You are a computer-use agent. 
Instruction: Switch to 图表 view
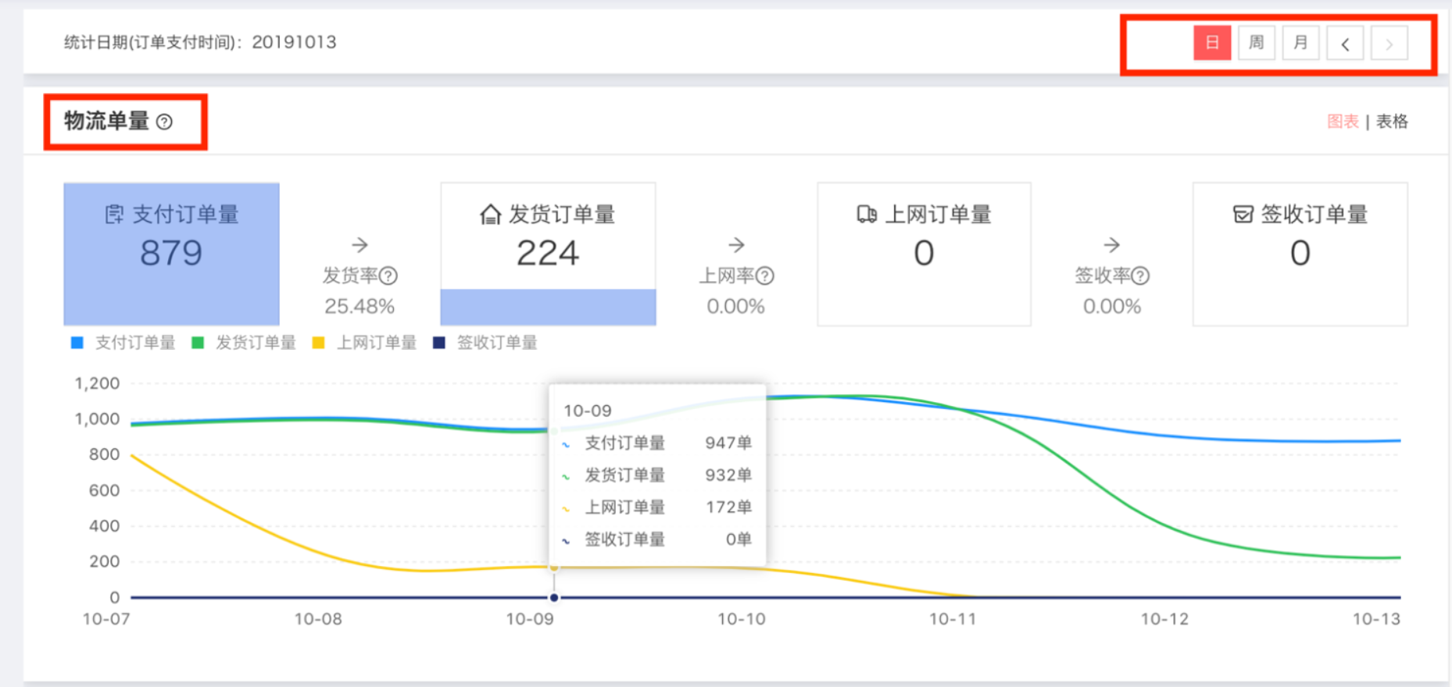(1343, 122)
